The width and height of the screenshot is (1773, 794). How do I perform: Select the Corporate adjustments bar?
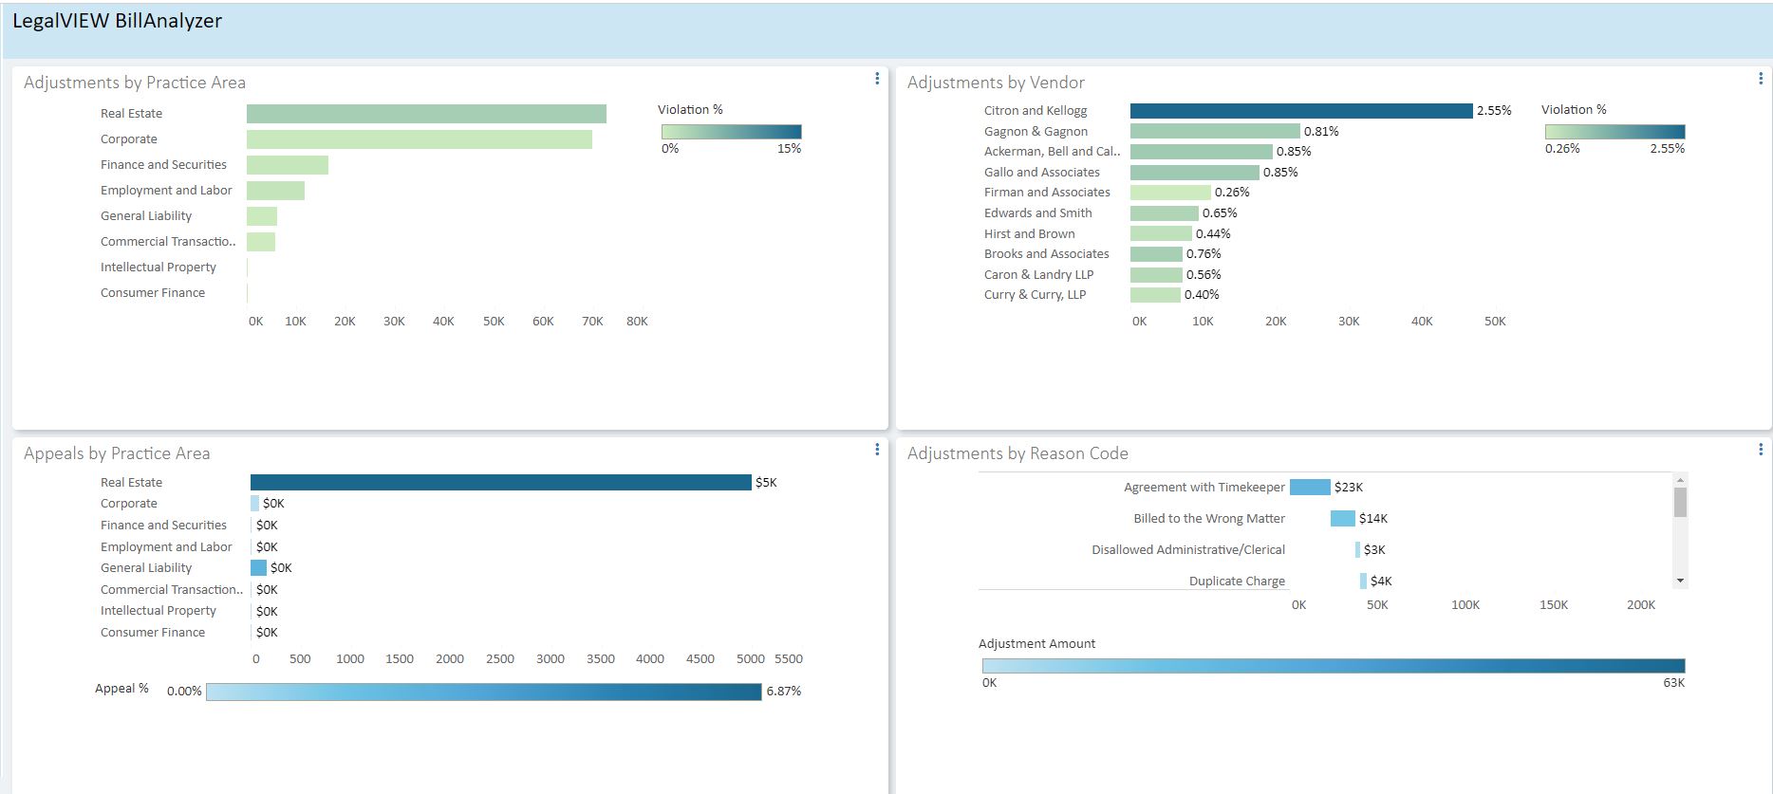tap(419, 139)
